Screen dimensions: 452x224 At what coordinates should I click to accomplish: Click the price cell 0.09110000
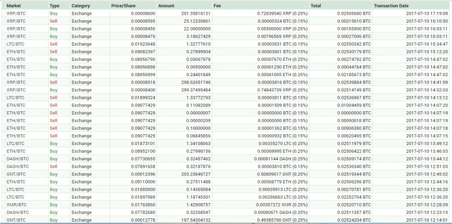coord(133,182)
